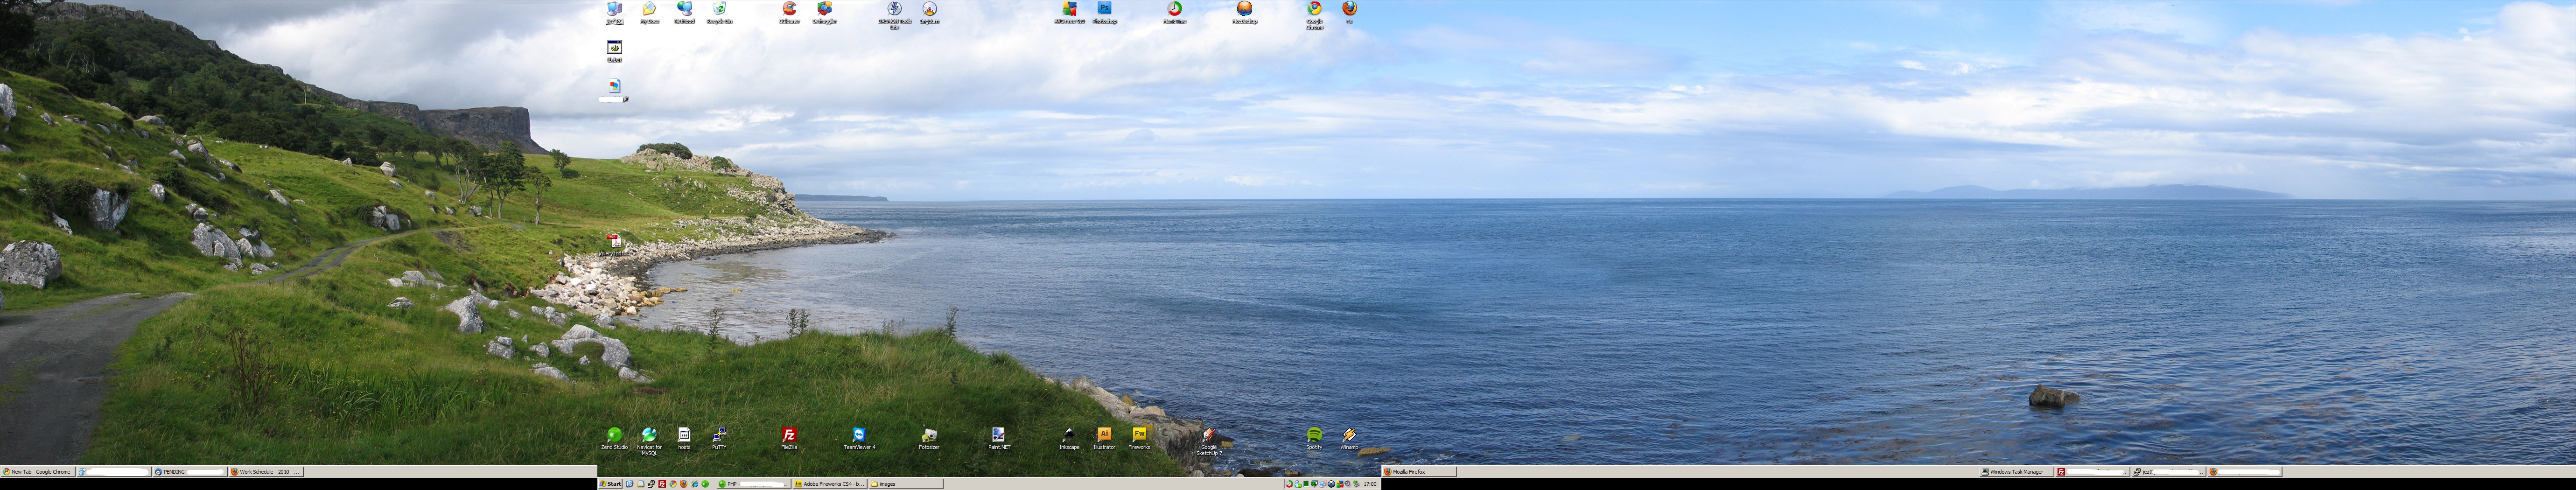Image resolution: width=2576 pixels, height=490 pixels.
Task: Launch the Fx Firefox desktop shortcut
Action: click(x=1349, y=12)
